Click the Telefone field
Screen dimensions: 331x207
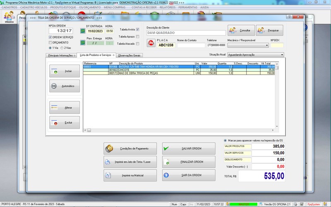pos(216,45)
